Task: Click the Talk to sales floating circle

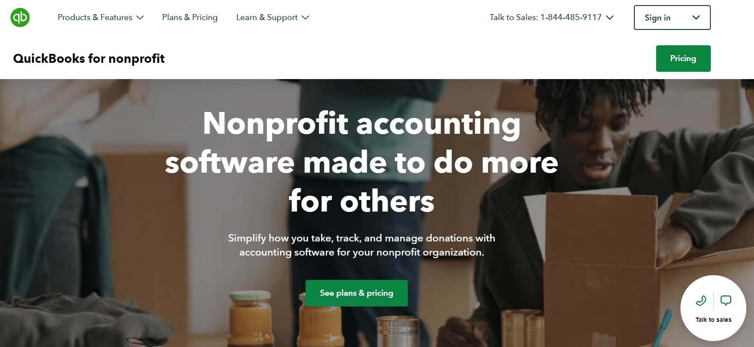Action: coord(713,308)
